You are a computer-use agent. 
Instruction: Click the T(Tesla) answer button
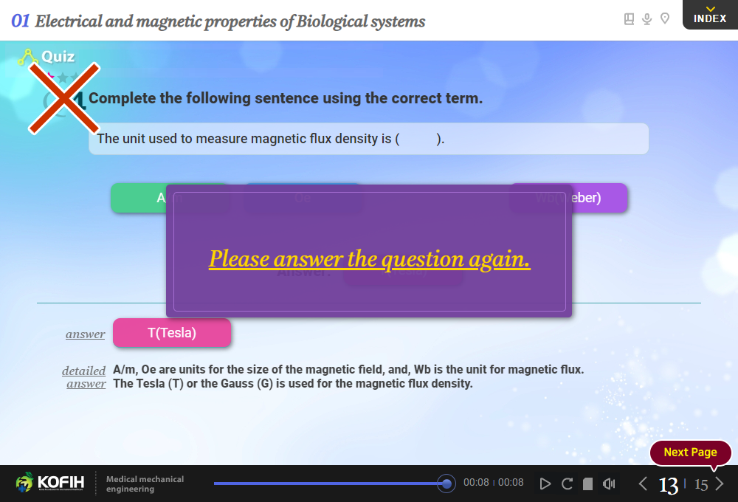[x=172, y=333]
